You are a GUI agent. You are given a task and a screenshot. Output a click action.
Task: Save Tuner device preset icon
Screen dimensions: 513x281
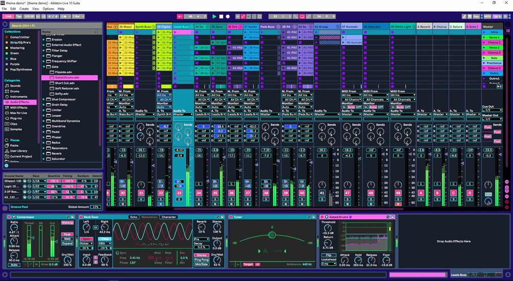[313, 217]
